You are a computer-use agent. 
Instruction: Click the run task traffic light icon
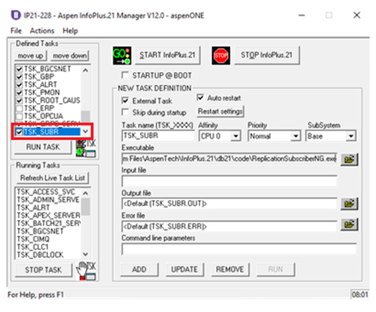(x=86, y=148)
